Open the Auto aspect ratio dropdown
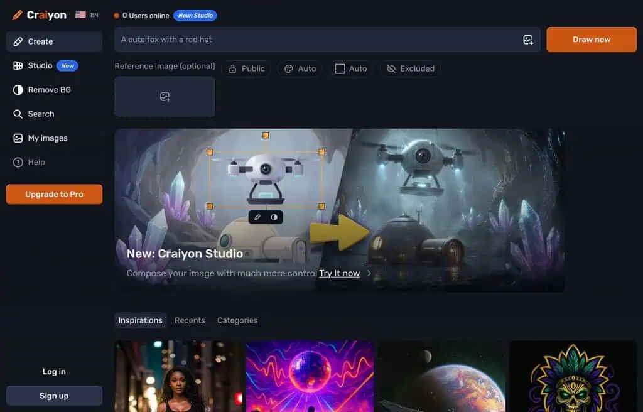This screenshot has width=643, height=412. click(x=351, y=69)
